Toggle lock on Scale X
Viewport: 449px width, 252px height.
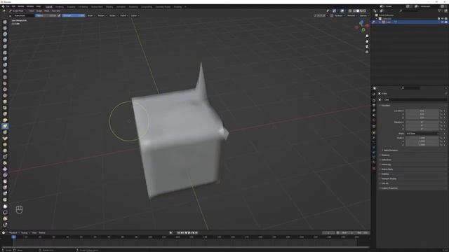coord(441,138)
